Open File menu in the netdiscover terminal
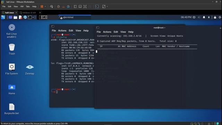The width and height of the screenshot is (222, 125). pos(99,32)
